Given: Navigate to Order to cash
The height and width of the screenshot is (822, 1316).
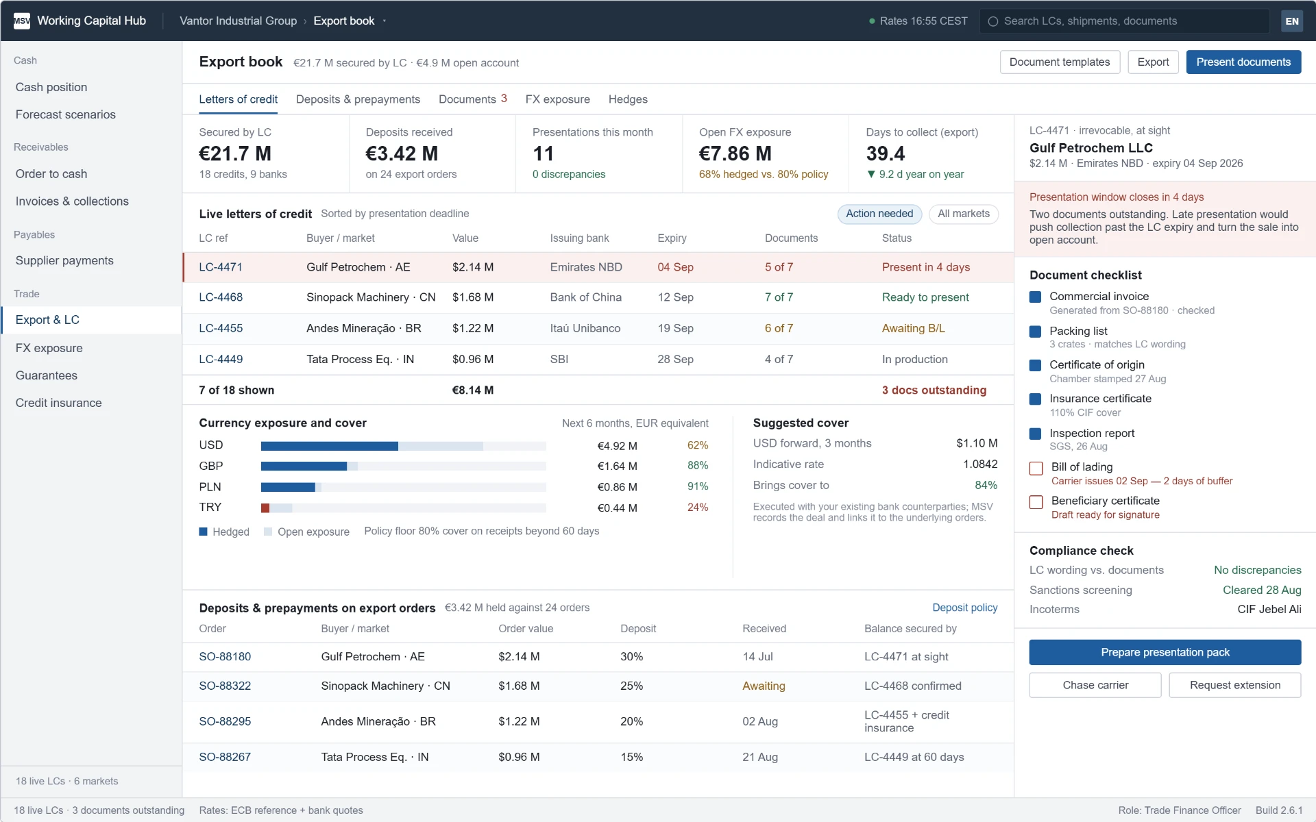Looking at the screenshot, I should click(91, 174).
